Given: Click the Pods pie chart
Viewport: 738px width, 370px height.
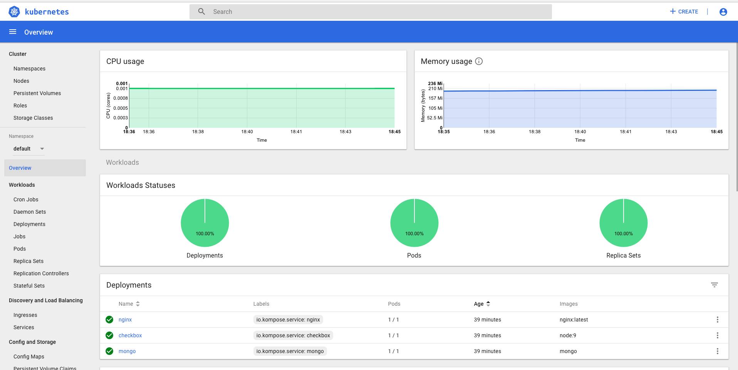Looking at the screenshot, I should 414,223.
